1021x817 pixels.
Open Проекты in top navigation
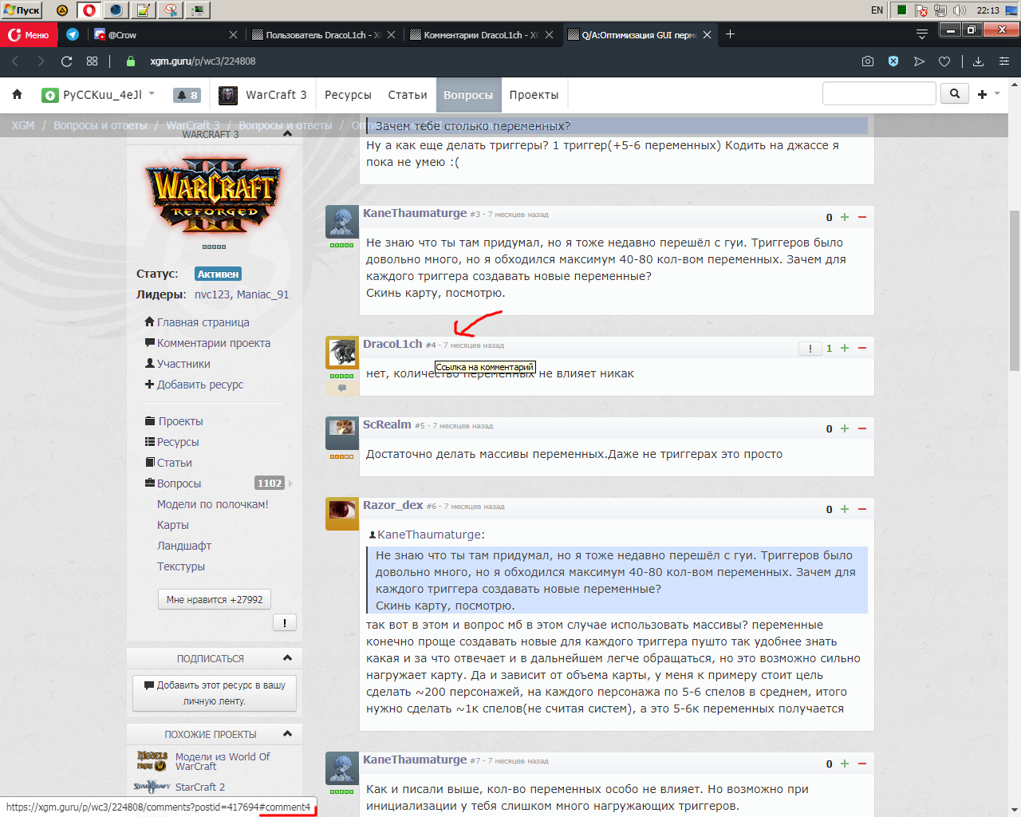534,95
